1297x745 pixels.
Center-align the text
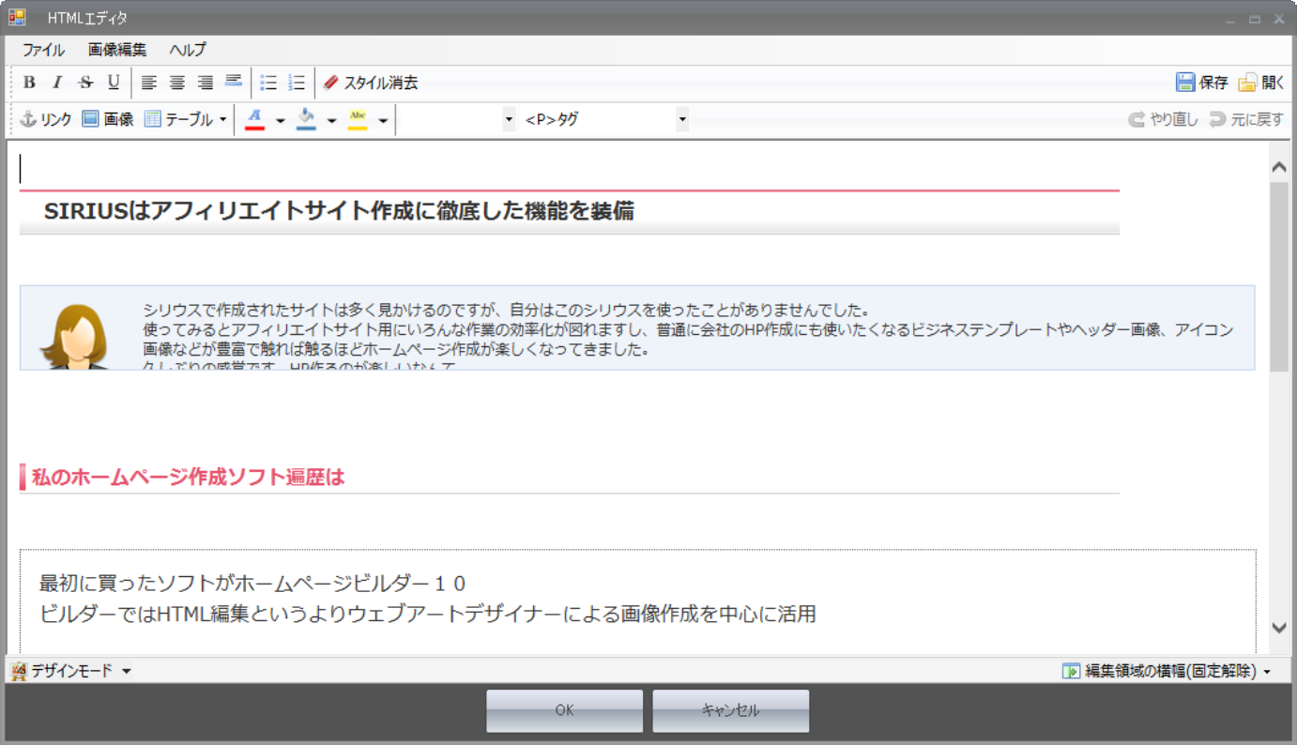(176, 83)
